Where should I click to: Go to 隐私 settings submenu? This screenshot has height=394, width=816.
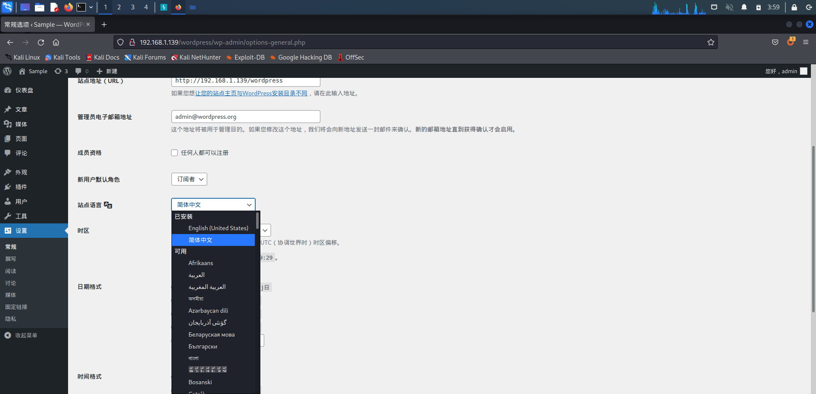coord(11,319)
